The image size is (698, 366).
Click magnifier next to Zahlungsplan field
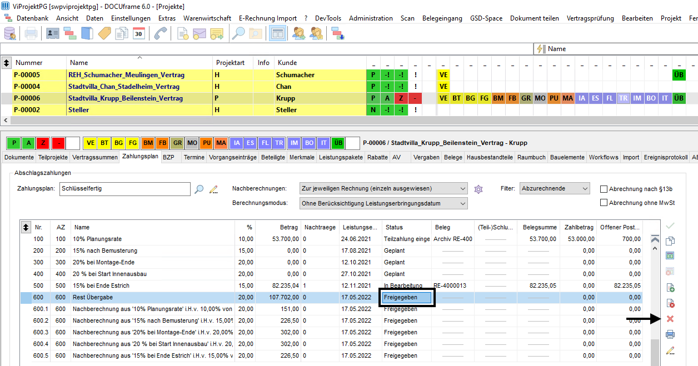[199, 189]
